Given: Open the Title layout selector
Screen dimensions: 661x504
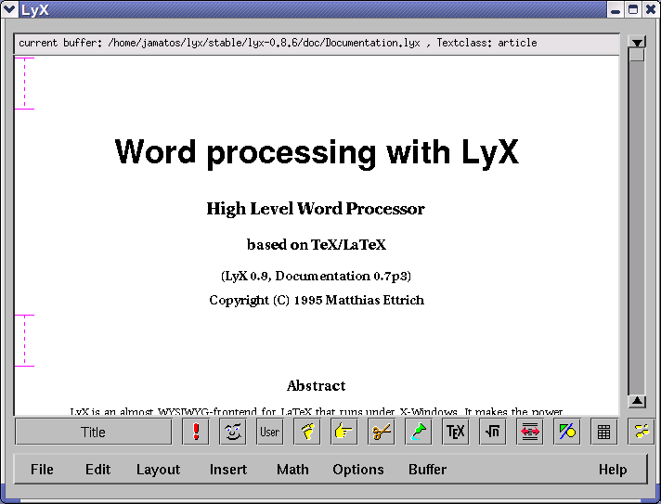Looking at the screenshot, I should 93,432.
